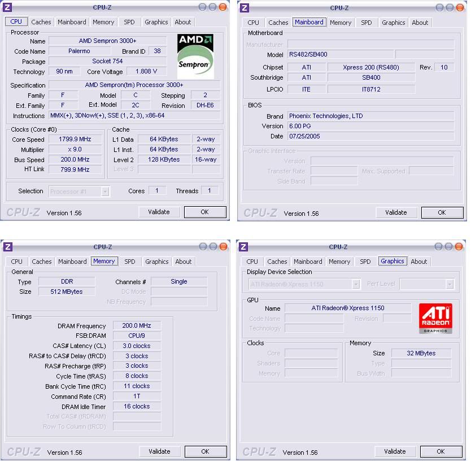
Task: Click Validate in the CPU window
Action: click(159, 212)
